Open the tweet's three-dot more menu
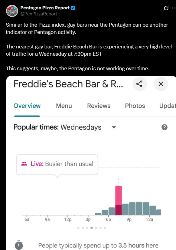Image resolution: width=176 pixels, height=250 pixels. click(174, 8)
